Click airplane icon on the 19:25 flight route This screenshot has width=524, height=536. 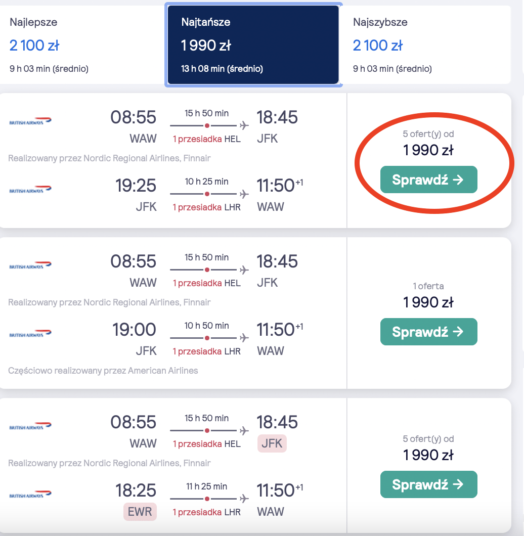pyautogui.click(x=244, y=194)
